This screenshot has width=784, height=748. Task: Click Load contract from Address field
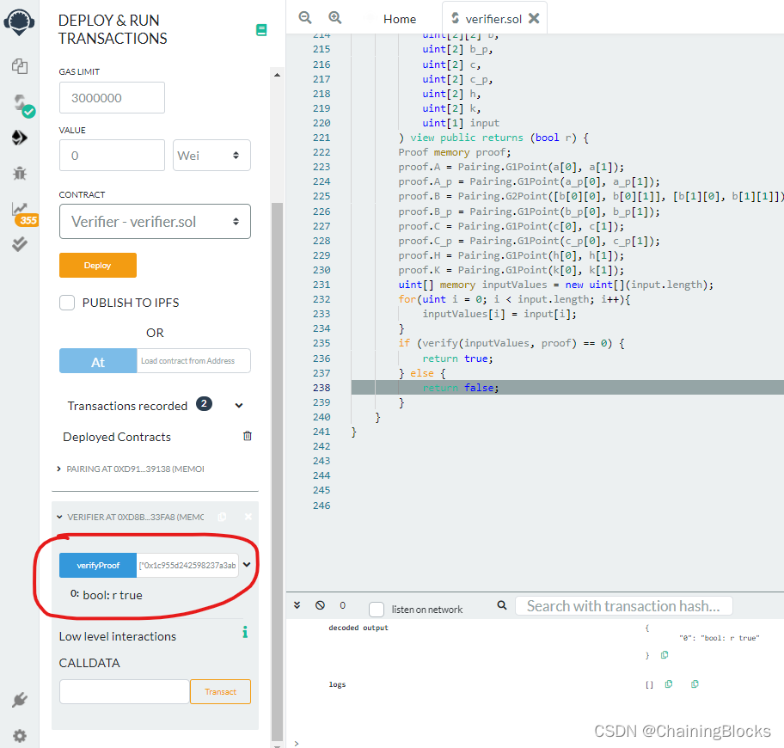point(193,361)
